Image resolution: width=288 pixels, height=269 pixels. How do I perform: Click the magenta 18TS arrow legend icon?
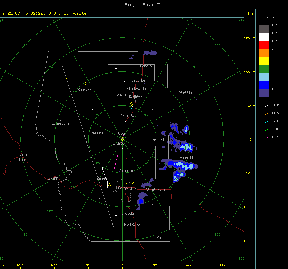pos(264,137)
